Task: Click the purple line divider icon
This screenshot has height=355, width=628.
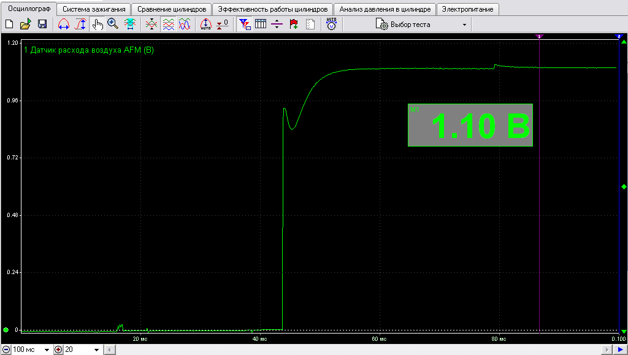Action: [277, 25]
